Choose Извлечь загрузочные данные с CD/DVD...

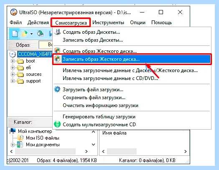tap(132, 78)
